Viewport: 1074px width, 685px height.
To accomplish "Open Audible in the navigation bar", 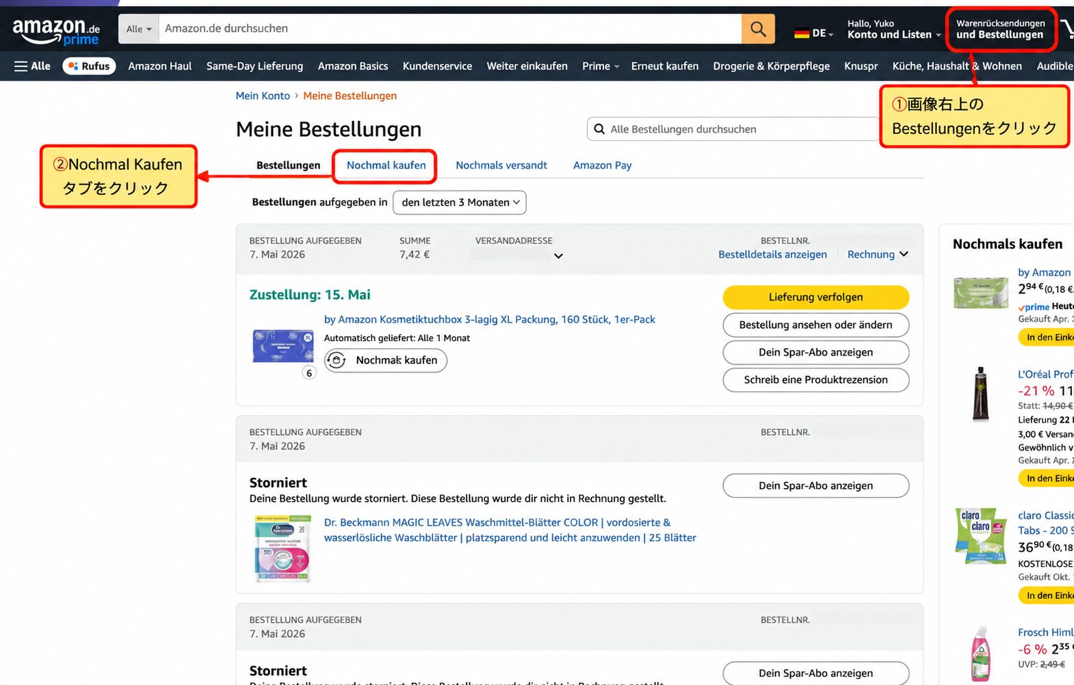I will point(1055,66).
